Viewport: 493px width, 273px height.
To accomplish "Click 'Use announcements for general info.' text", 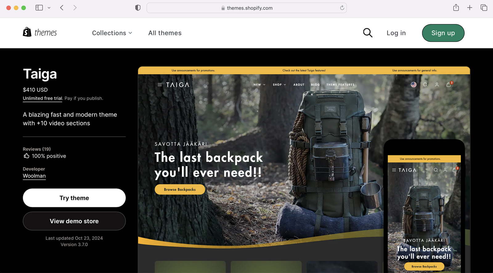I will coord(414,70).
